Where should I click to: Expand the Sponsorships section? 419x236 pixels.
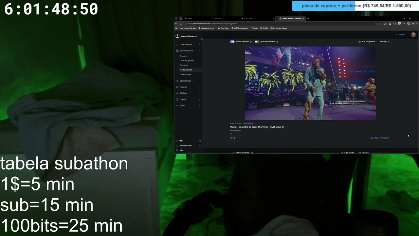(188, 81)
